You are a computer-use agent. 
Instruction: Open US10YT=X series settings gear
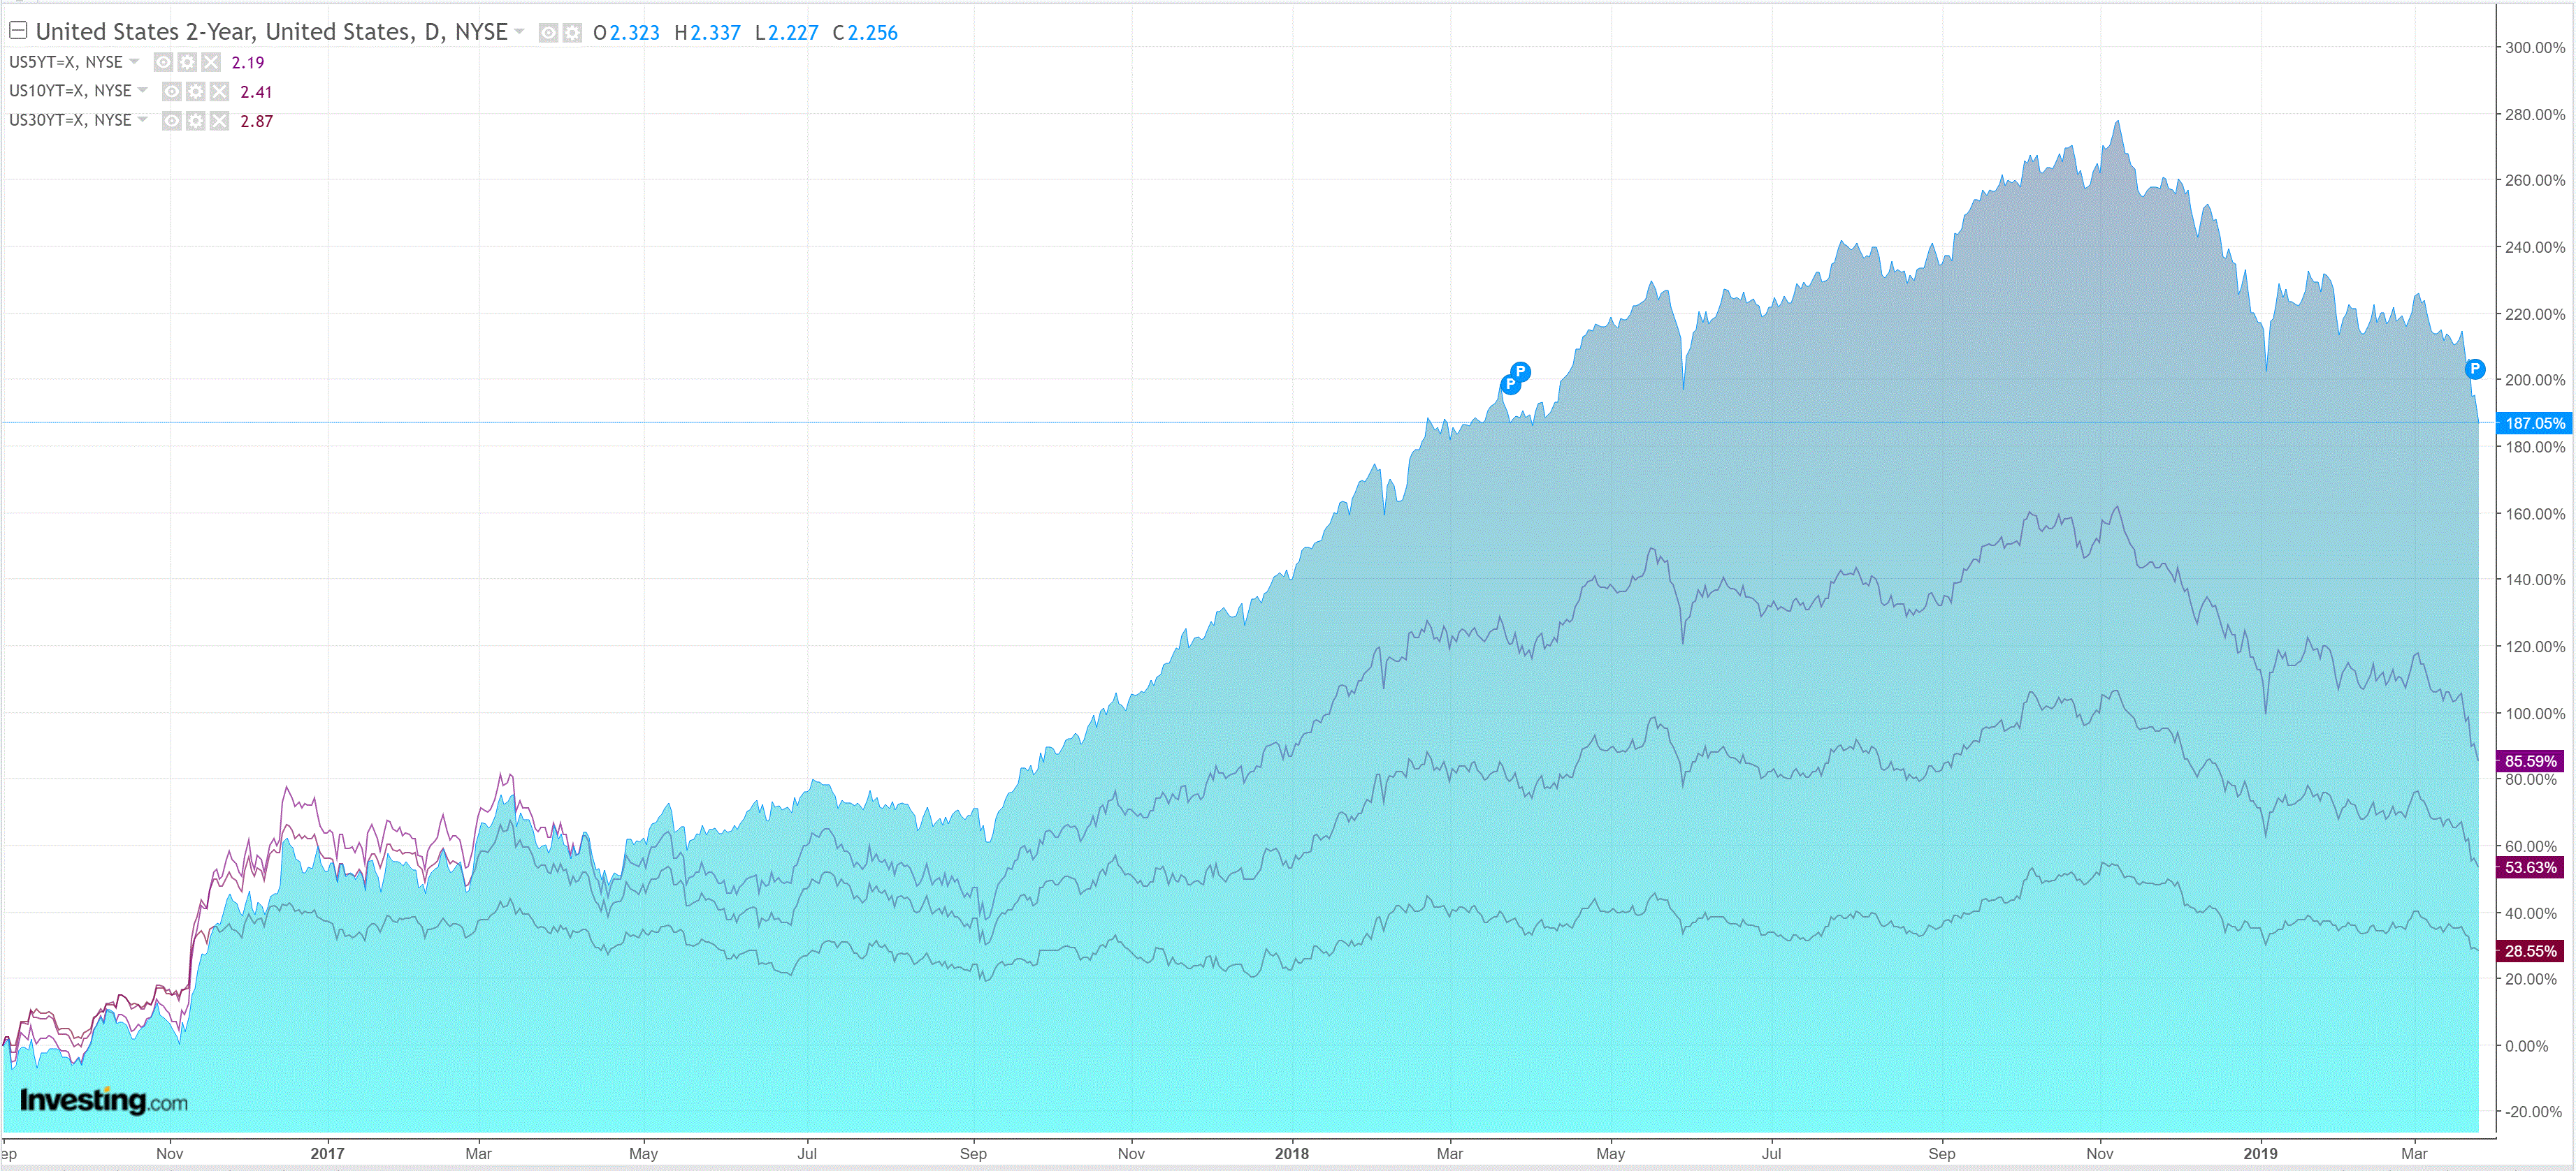pos(196,92)
